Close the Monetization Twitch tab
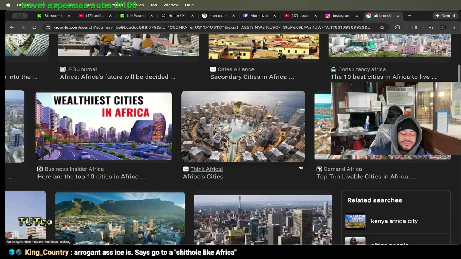Screen dimensions: 461x259 click(274, 16)
